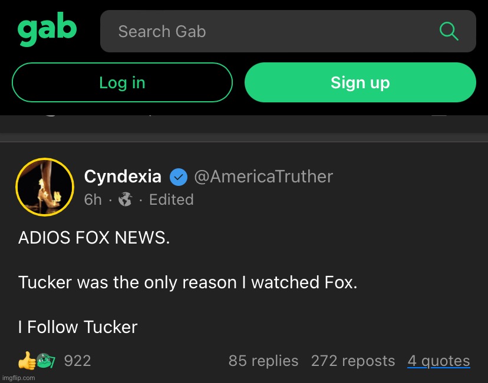
Task: Click the gab logo
Action: pos(47,31)
